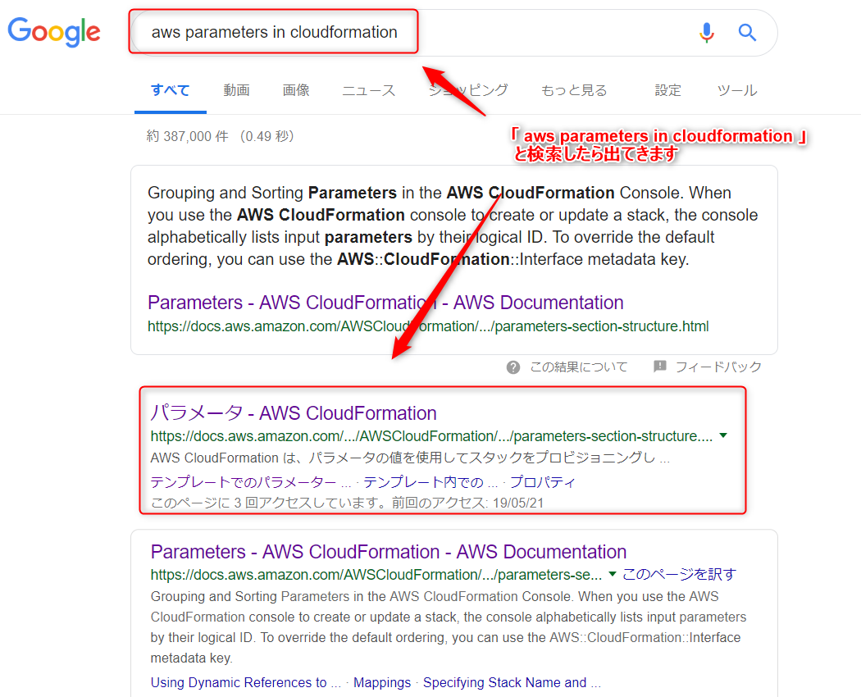Screen dimensions: 861x697
Task: Open sitelink テンプレートでのパラメーター ...
Action: tap(250, 482)
